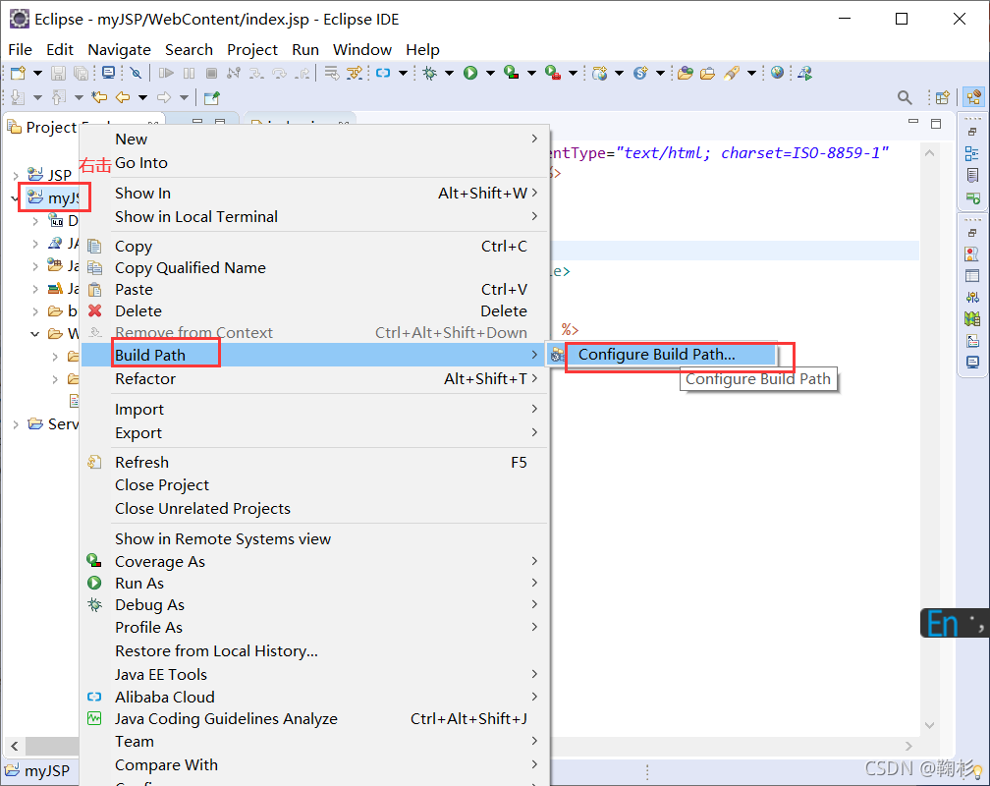
Task: Click the magnifier Quick Access search icon
Action: pyautogui.click(x=905, y=97)
